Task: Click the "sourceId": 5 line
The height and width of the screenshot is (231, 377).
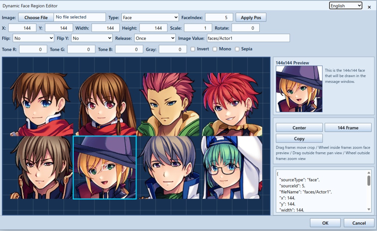Action: point(292,186)
